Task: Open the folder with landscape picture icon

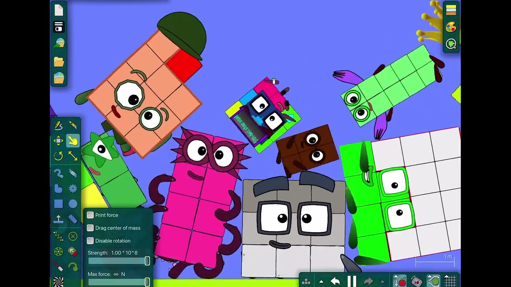Action: tap(59, 78)
